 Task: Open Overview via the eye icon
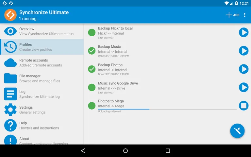click(10, 31)
